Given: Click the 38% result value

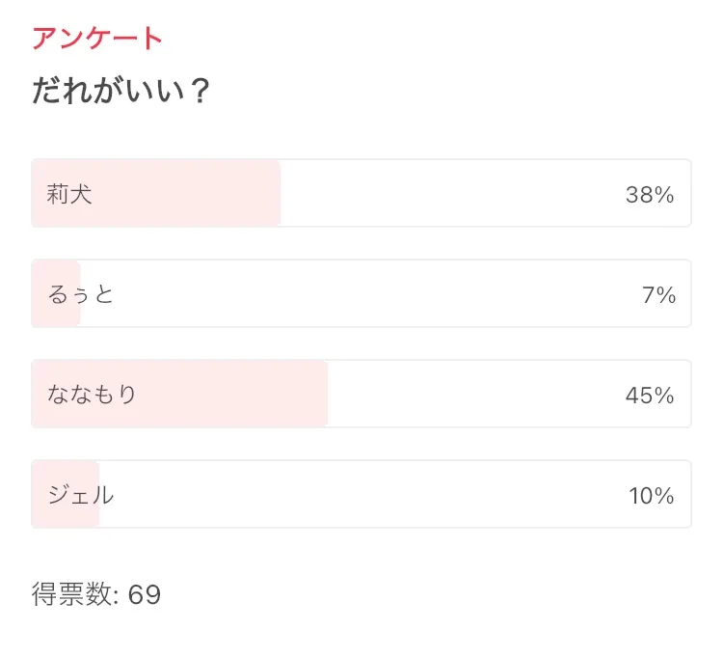Looking at the screenshot, I should pos(649,195).
